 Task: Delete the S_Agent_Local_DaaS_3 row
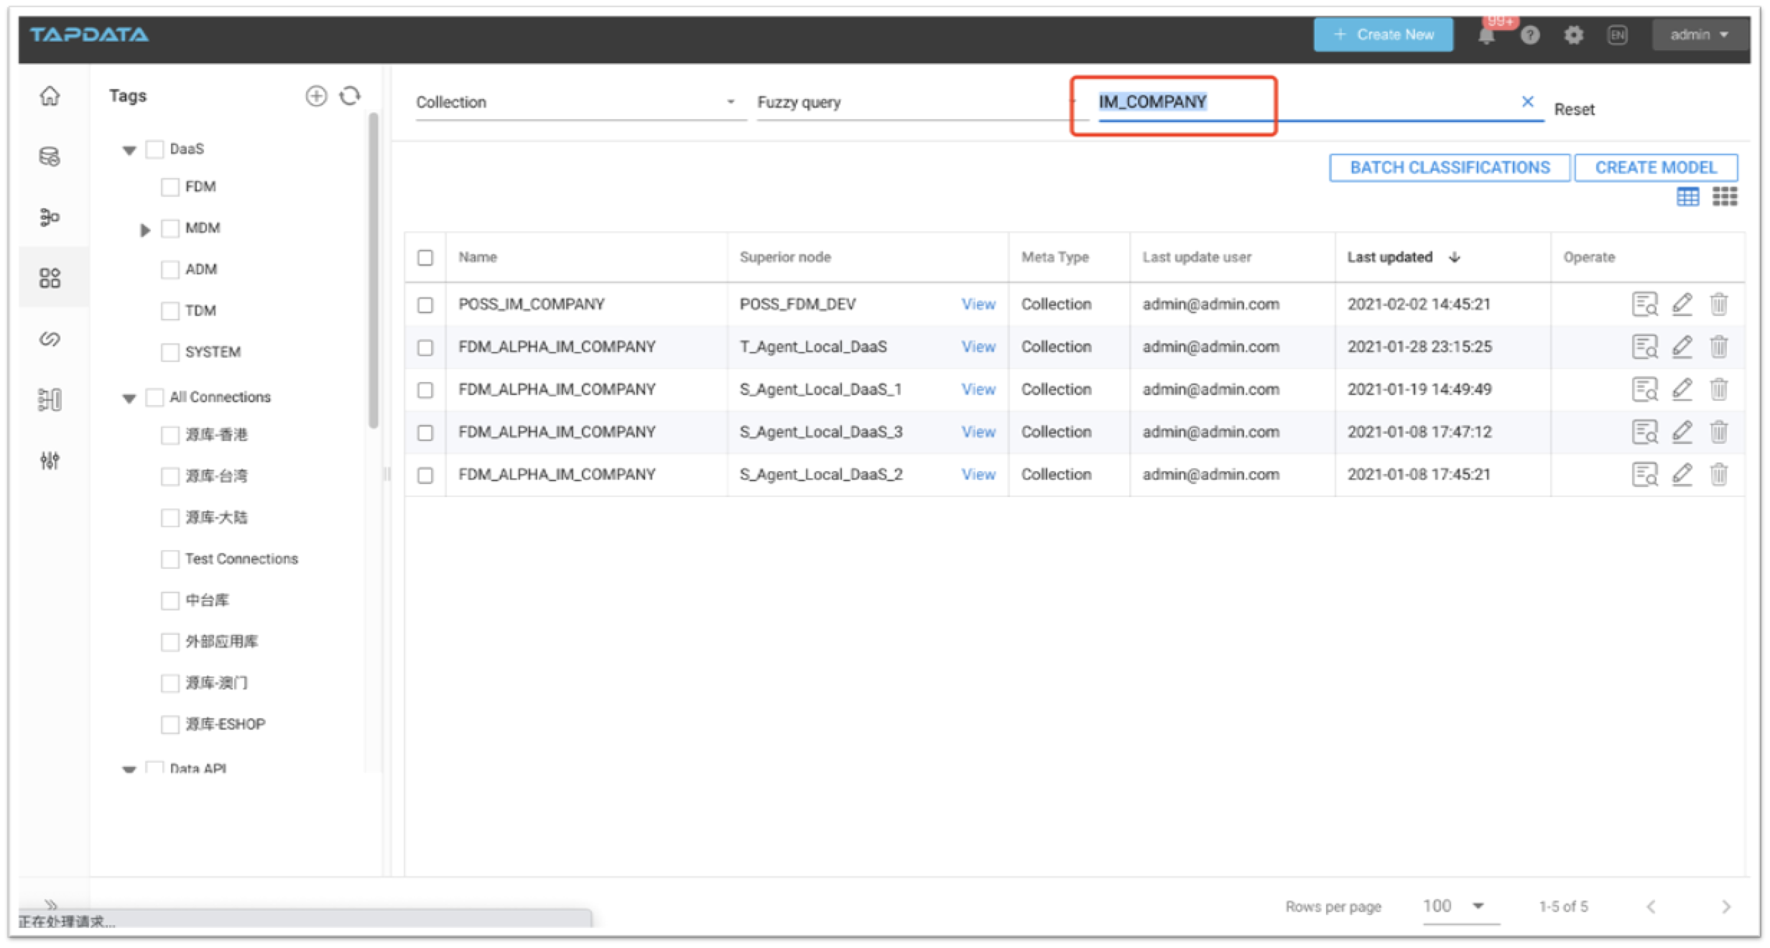(x=1719, y=432)
